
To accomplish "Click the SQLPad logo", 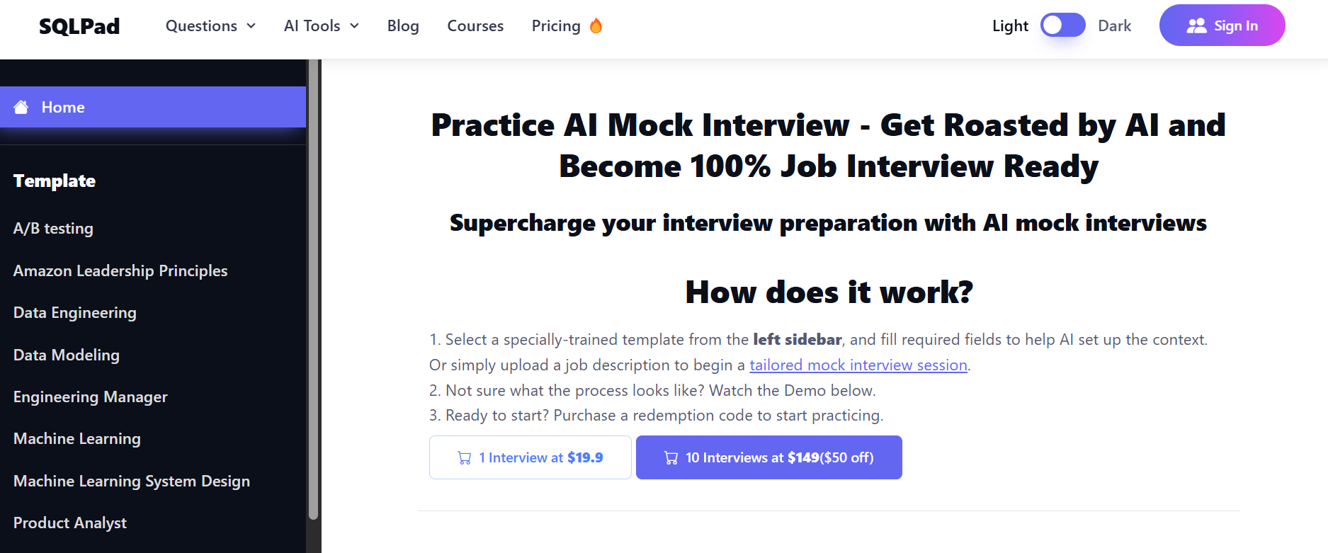I will 79,26.
